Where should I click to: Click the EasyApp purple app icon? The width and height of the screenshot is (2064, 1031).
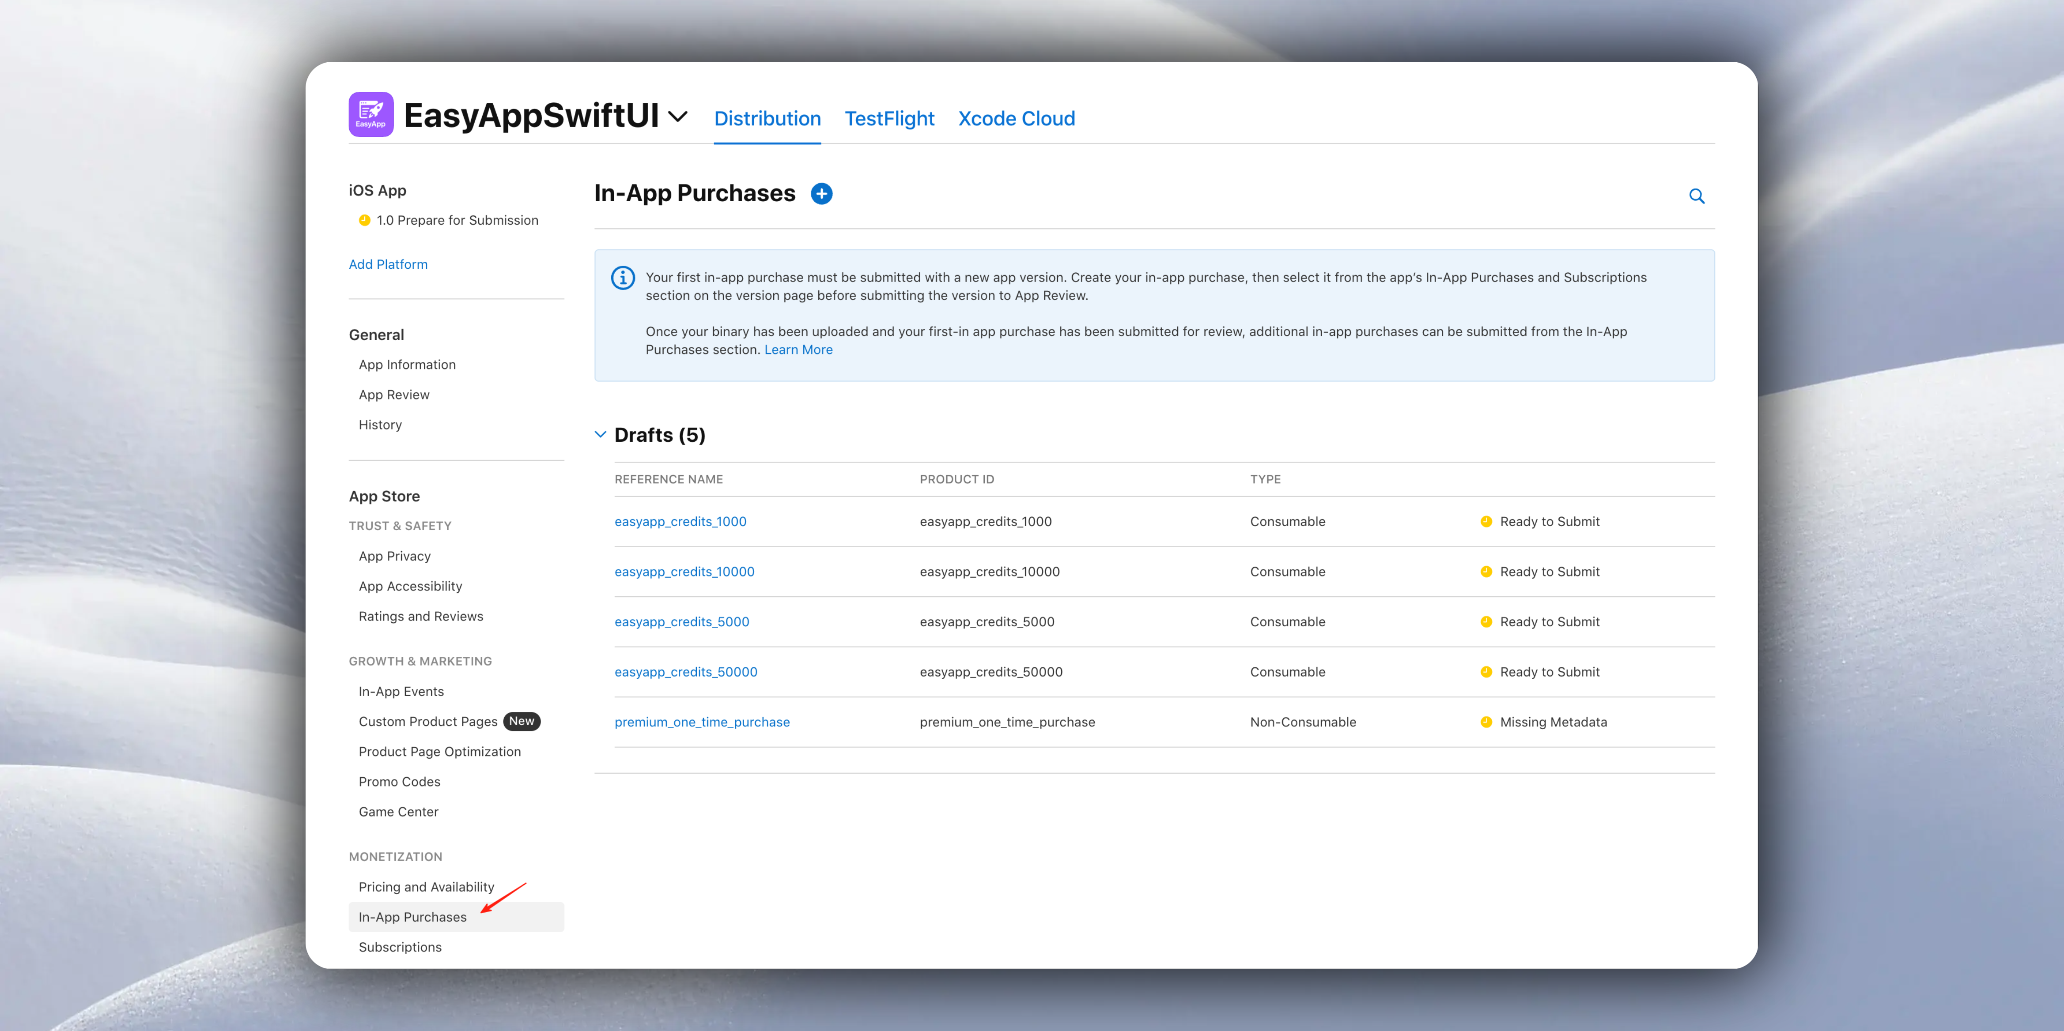pos(371,115)
